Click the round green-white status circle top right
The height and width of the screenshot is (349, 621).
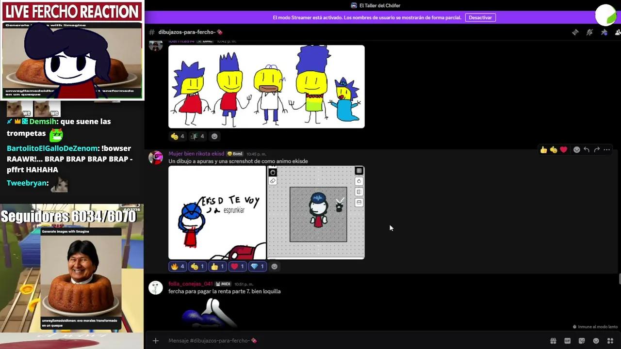click(605, 15)
